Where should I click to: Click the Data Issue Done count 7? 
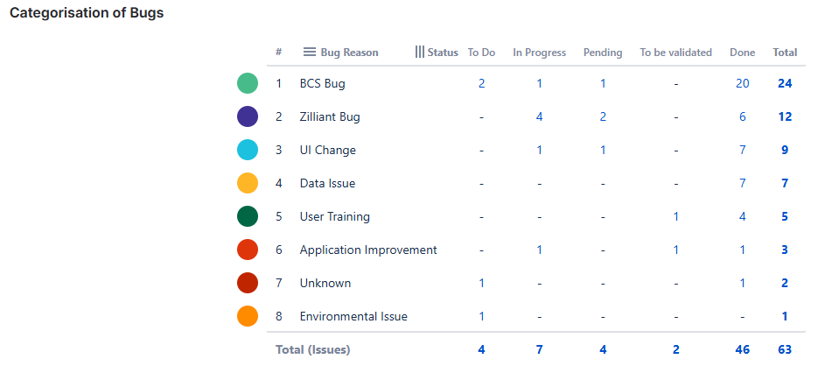pyautogui.click(x=742, y=184)
